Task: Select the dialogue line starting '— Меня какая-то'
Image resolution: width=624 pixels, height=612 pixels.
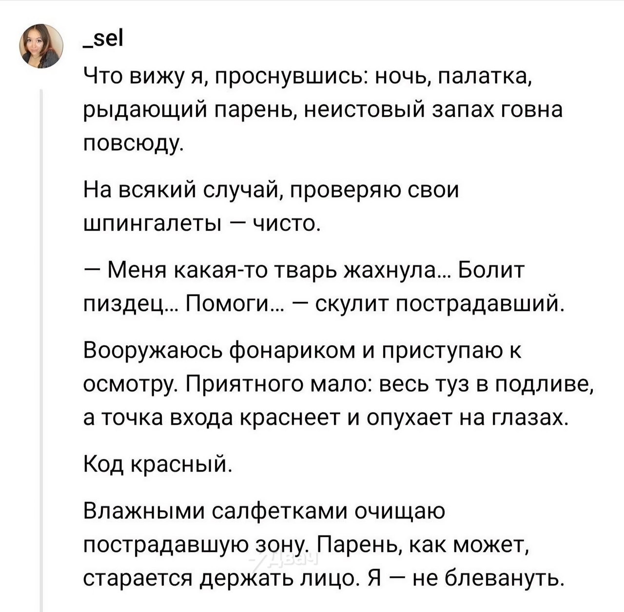Action: [324, 287]
